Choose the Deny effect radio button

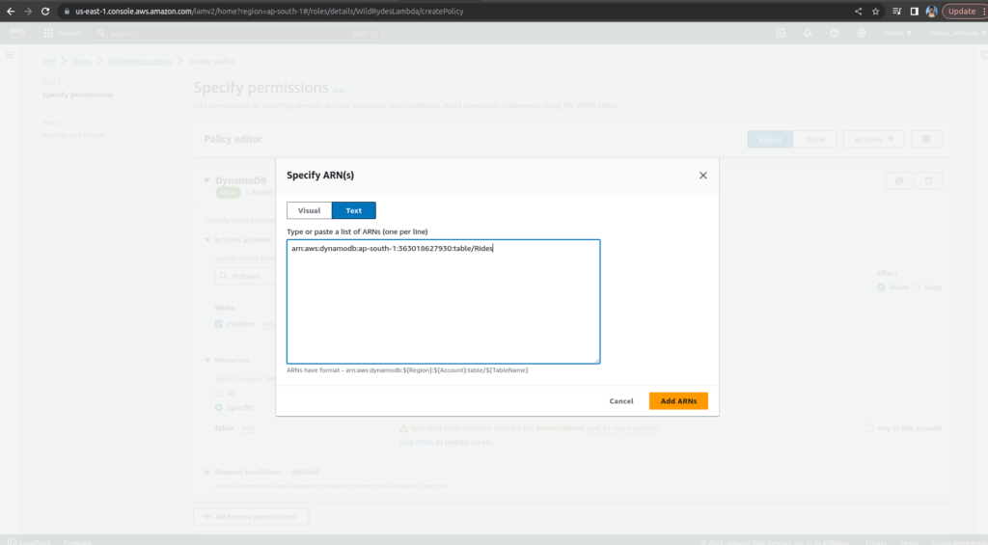coord(917,287)
